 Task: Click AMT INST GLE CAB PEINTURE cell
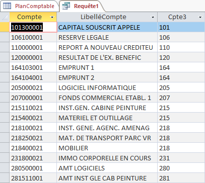coord(107,178)
